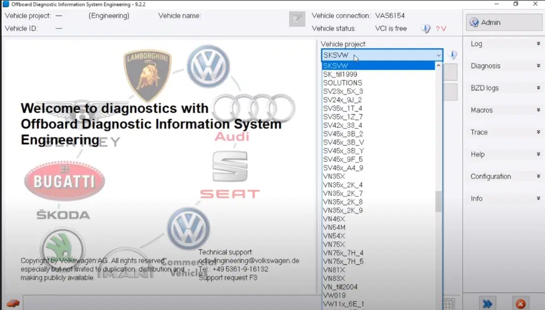This screenshot has width=545, height=310.
Task: Select SV45x_9F_5 entry
Action: 378,160
